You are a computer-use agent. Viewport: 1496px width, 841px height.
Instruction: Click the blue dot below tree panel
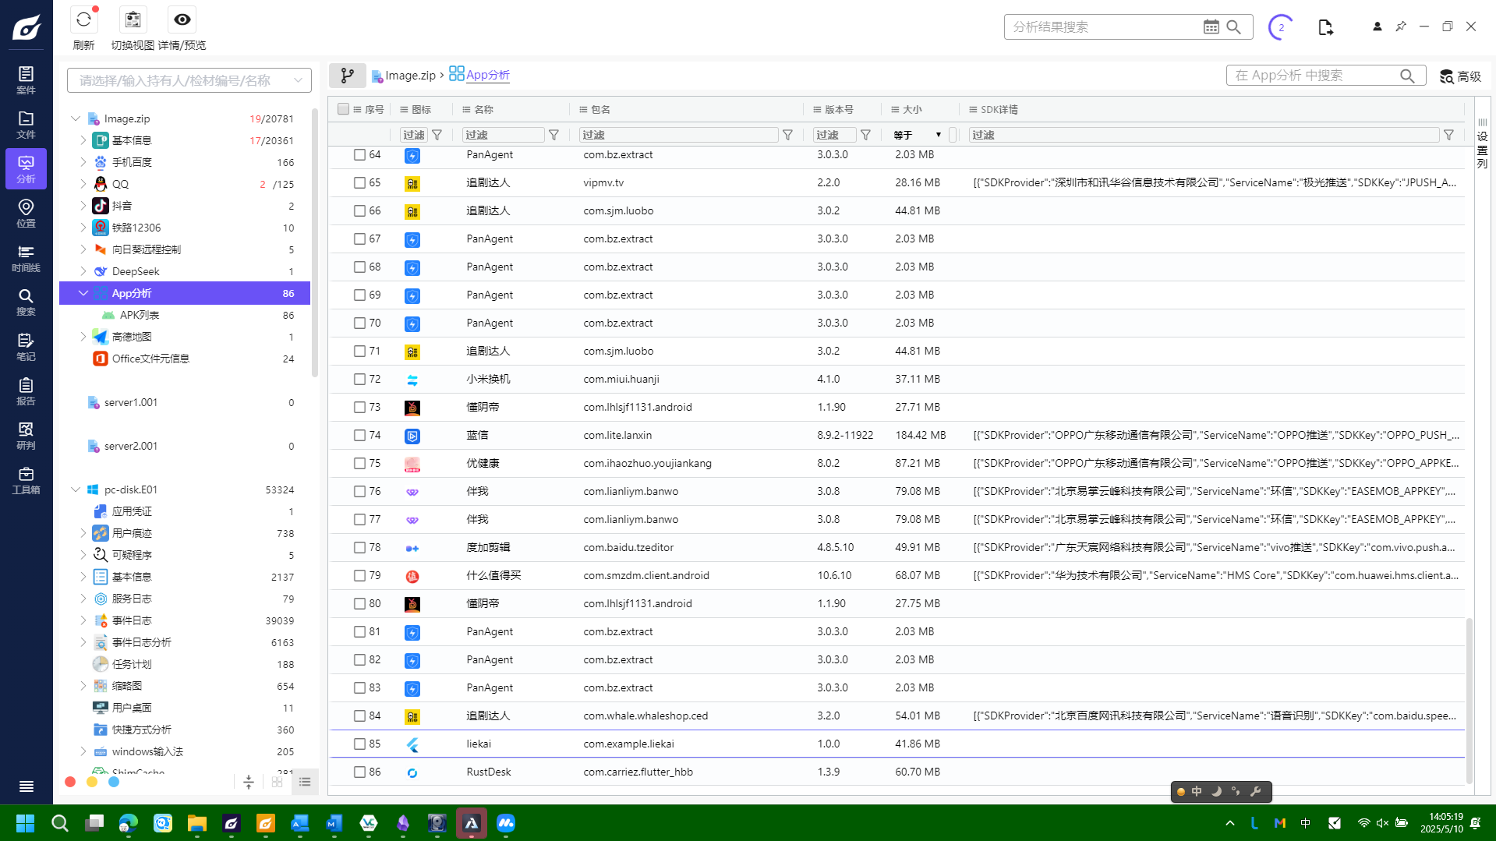tap(114, 782)
